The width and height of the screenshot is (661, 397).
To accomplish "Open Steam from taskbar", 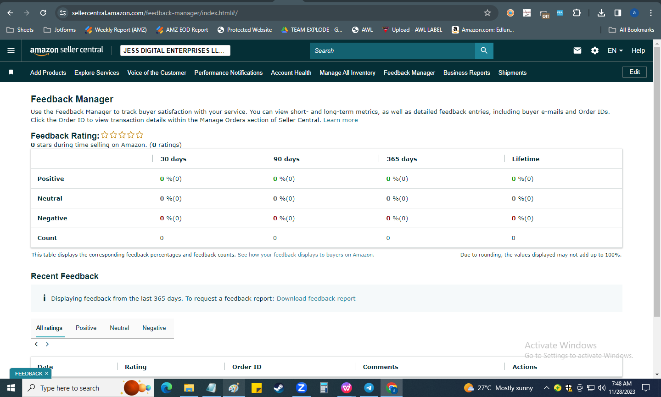I will [279, 388].
